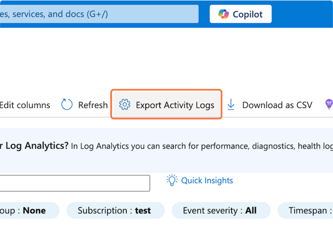The image size is (333, 242).
Task: Open the Quick Insights link
Action: click(207, 180)
